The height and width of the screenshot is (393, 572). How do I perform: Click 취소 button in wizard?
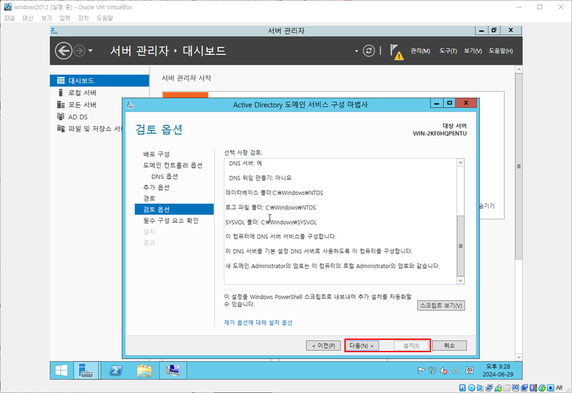pyautogui.click(x=449, y=346)
